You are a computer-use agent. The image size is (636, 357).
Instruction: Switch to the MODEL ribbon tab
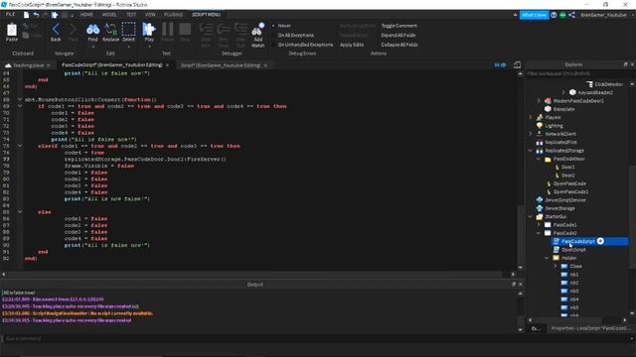(x=109, y=14)
